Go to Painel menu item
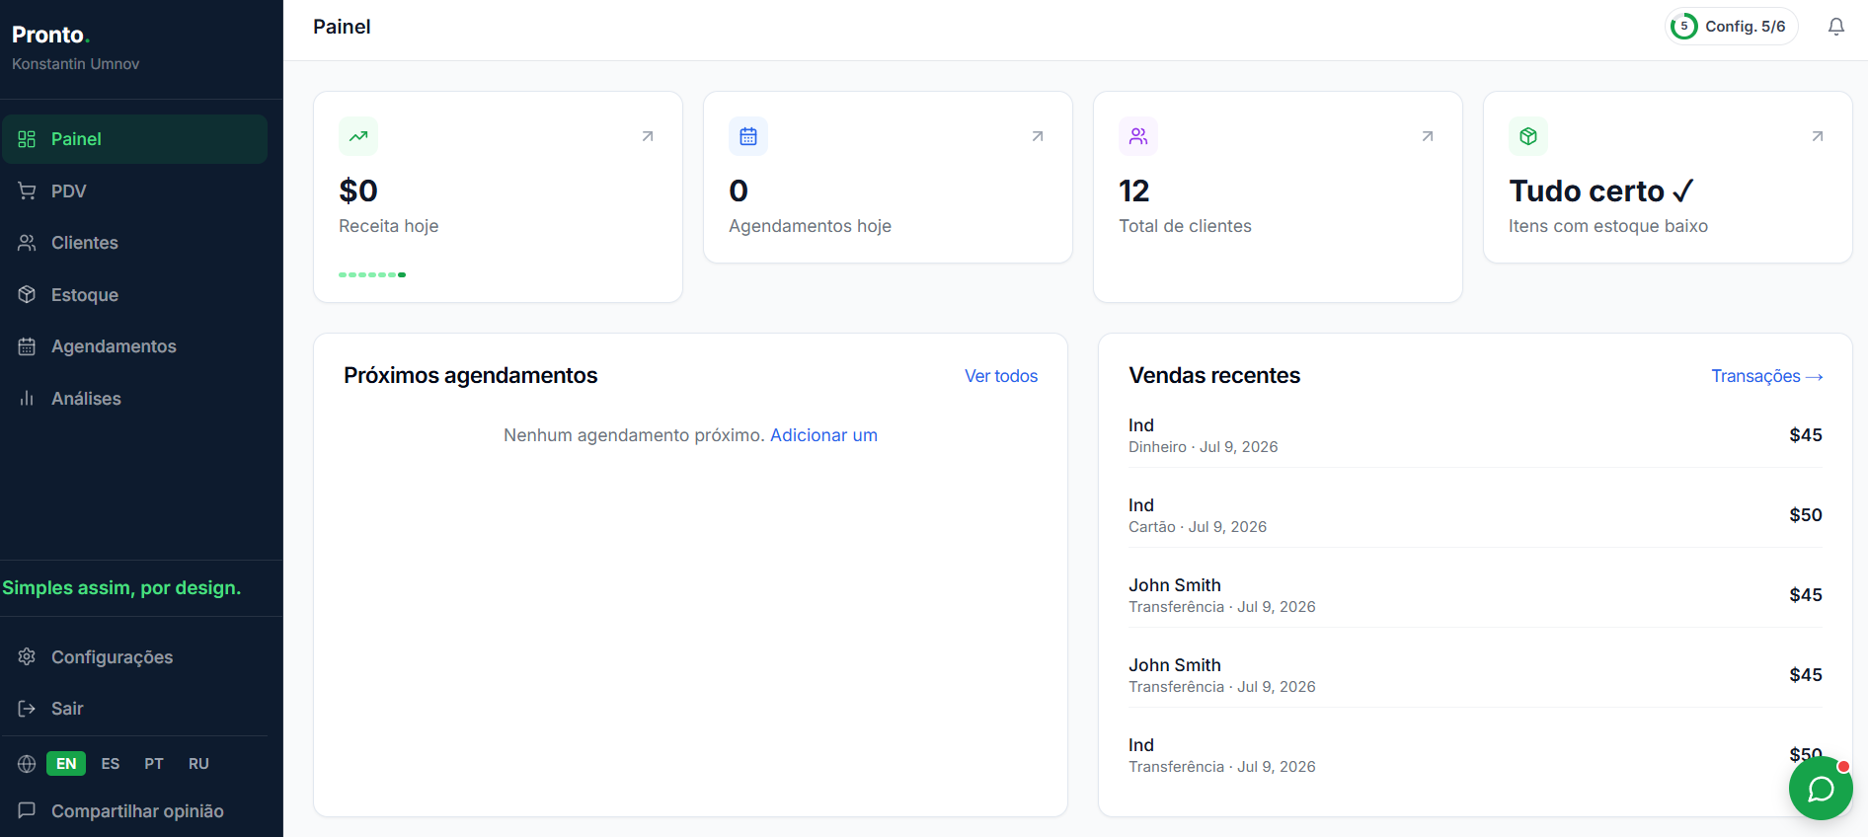The image size is (1868, 837). (x=134, y=139)
